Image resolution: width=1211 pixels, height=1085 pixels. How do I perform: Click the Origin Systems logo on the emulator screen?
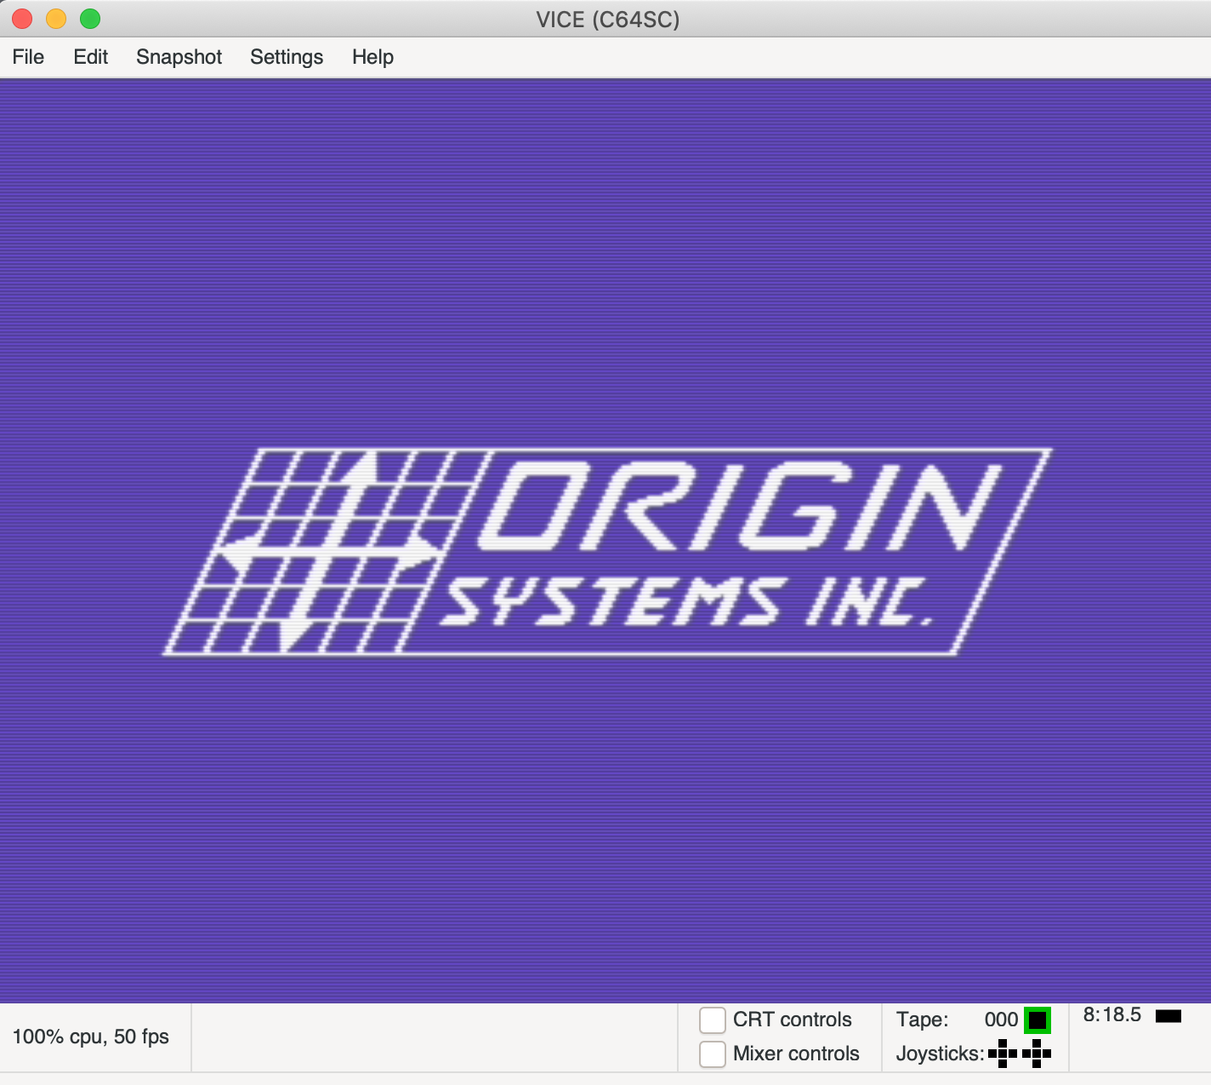tap(604, 548)
